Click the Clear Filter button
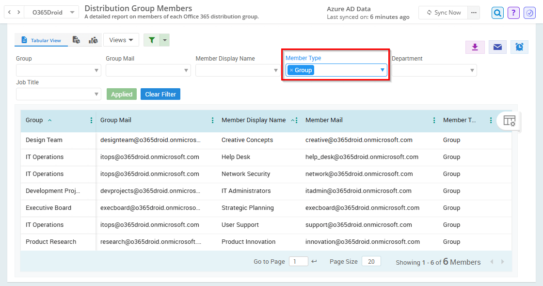Viewport: 543px width, 286px height. pyautogui.click(x=160, y=94)
